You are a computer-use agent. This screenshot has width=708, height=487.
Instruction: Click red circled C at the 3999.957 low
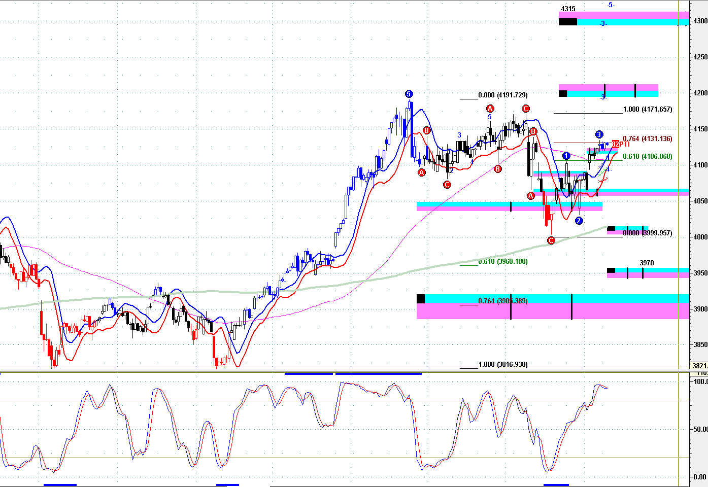click(x=552, y=240)
